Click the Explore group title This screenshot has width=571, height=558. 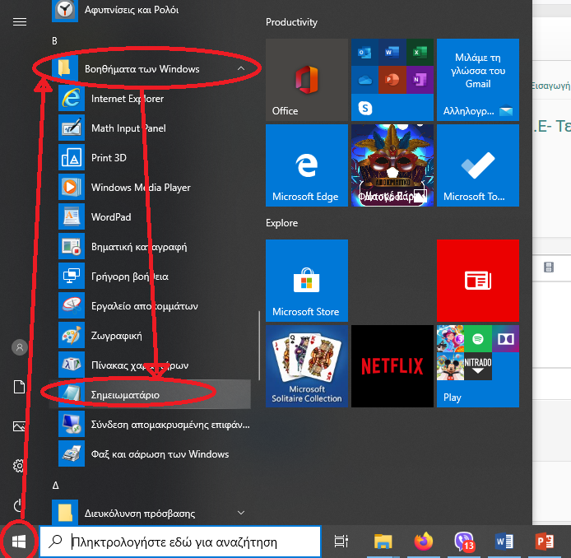tap(281, 223)
